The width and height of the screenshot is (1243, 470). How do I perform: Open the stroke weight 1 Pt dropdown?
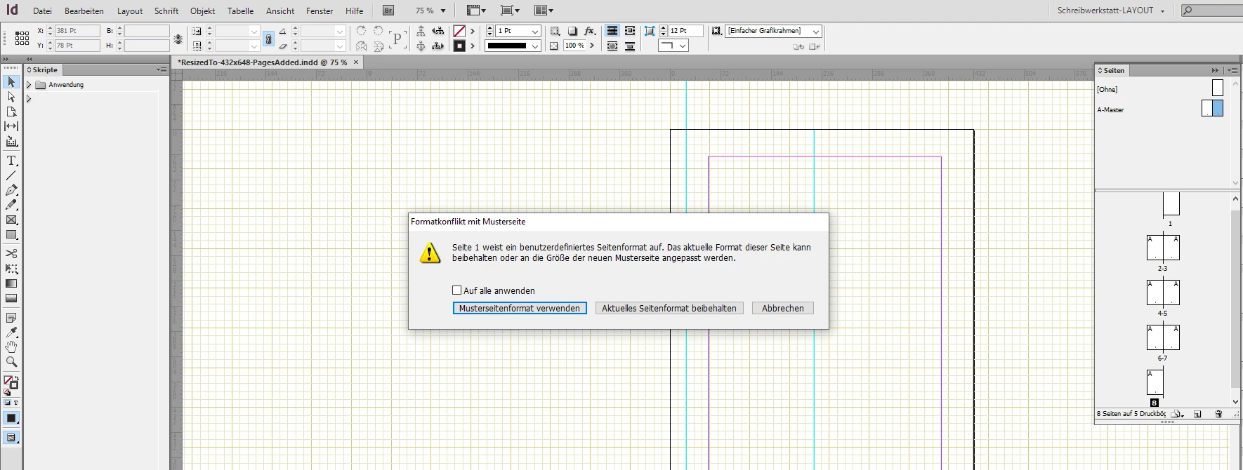(x=535, y=31)
